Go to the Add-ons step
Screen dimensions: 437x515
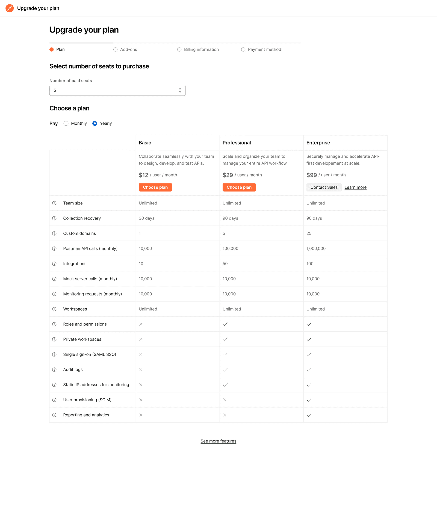pyautogui.click(x=125, y=49)
